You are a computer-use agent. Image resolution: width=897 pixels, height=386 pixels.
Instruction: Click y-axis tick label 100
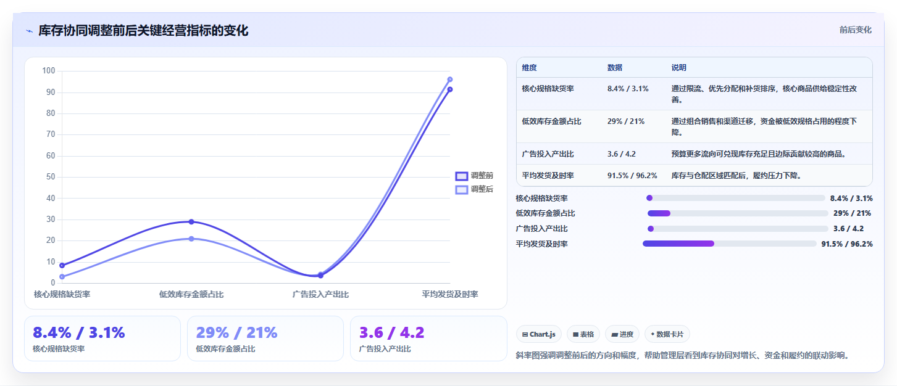coord(48,71)
